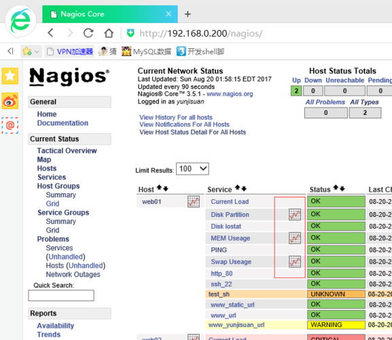Click the green security shield icon

pyautogui.click(x=130, y=33)
